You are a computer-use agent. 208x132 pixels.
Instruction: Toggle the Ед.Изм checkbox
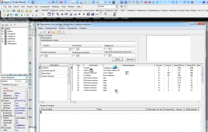click(42, 46)
